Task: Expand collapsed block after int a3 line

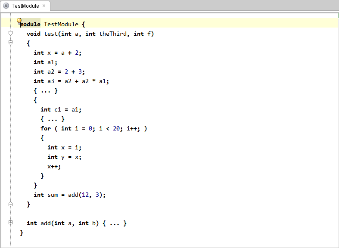Action: tap(45, 90)
